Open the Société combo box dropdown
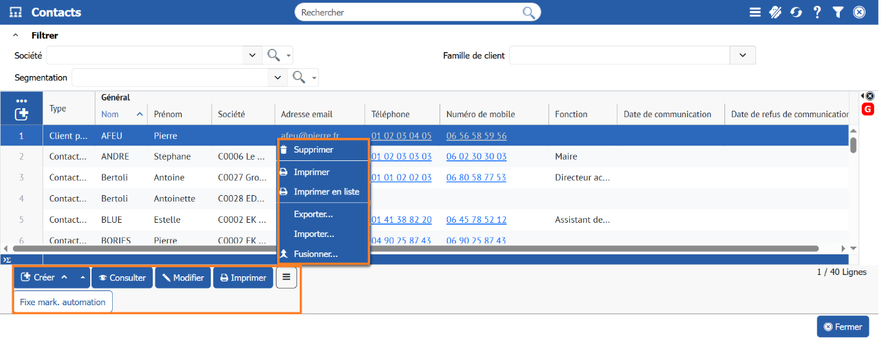Image resolution: width=892 pixels, height=340 pixels. click(x=252, y=55)
